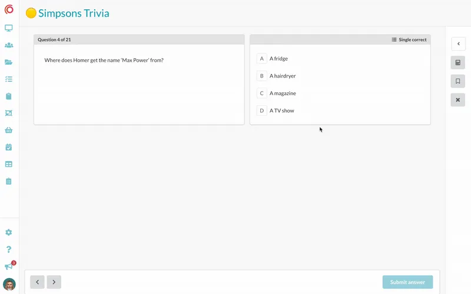Collapse the right side panel
Screen dimensions: 471x294
pos(459,44)
